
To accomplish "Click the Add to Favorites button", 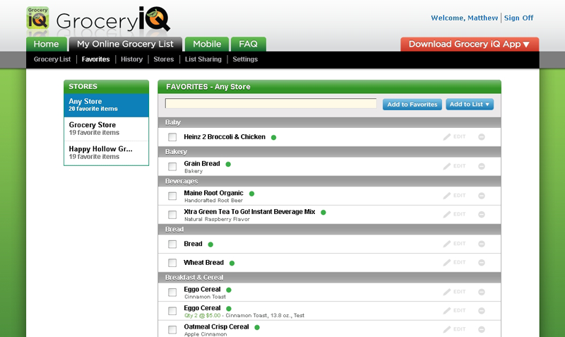I will 412,104.
